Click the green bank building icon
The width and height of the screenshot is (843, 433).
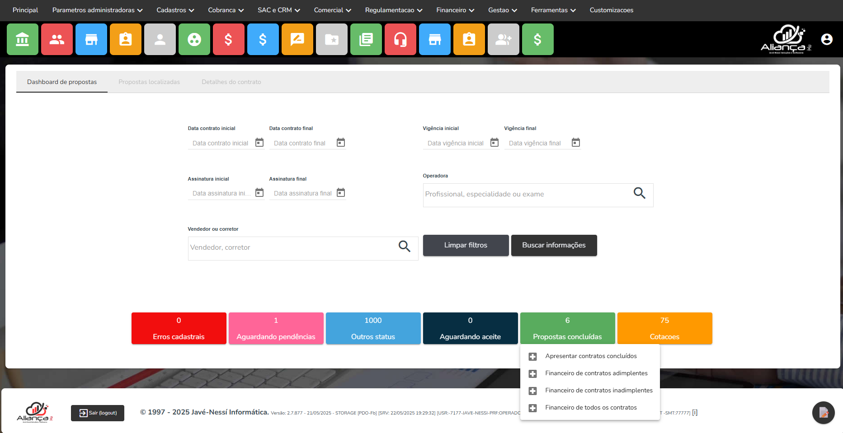[x=23, y=40]
